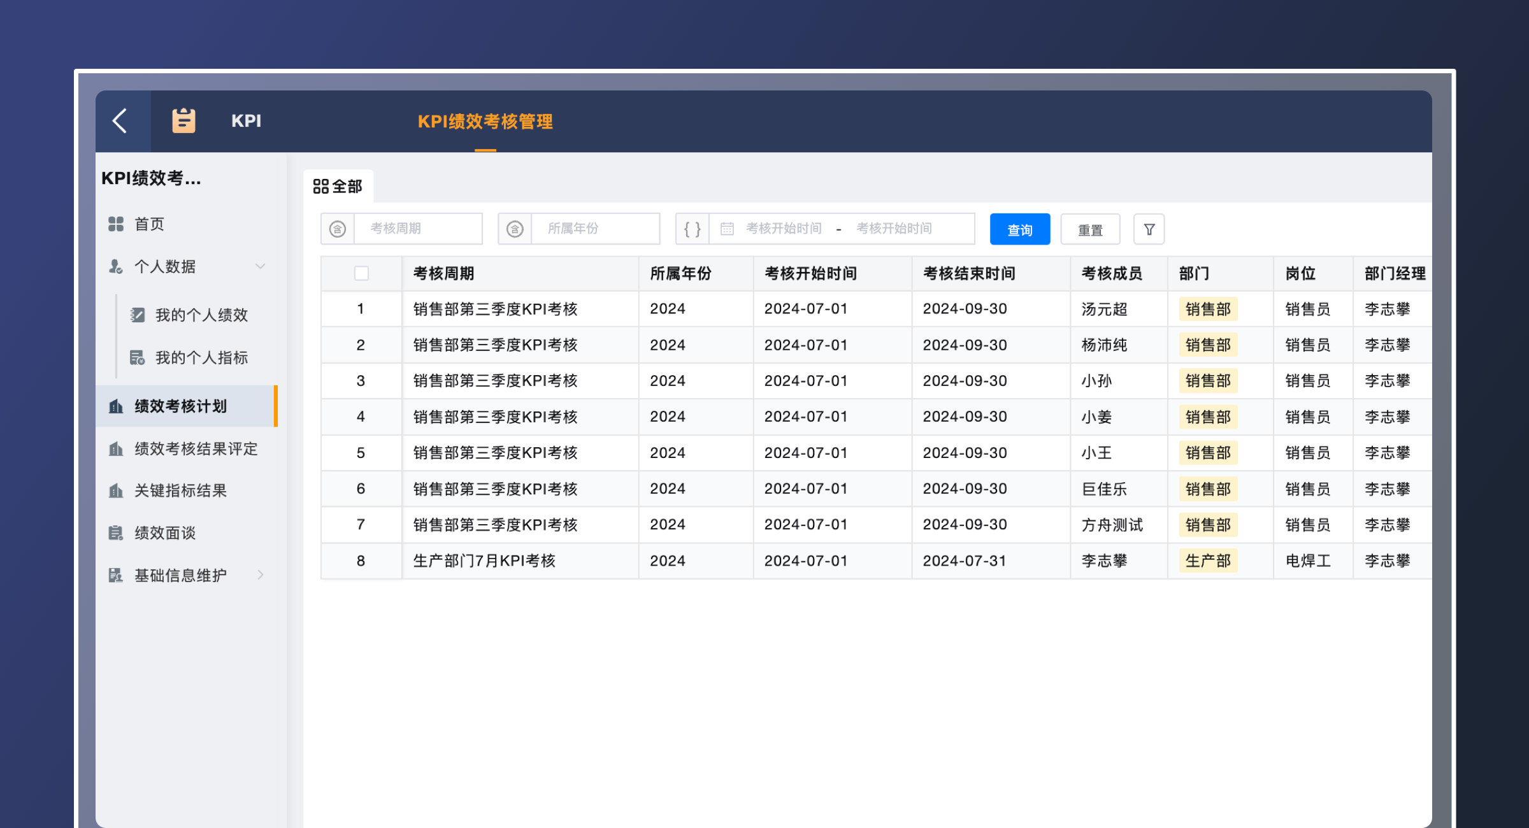The image size is (1529, 828).
Task: Click the 我的个人绩效 icon
Action: [138, 315]
